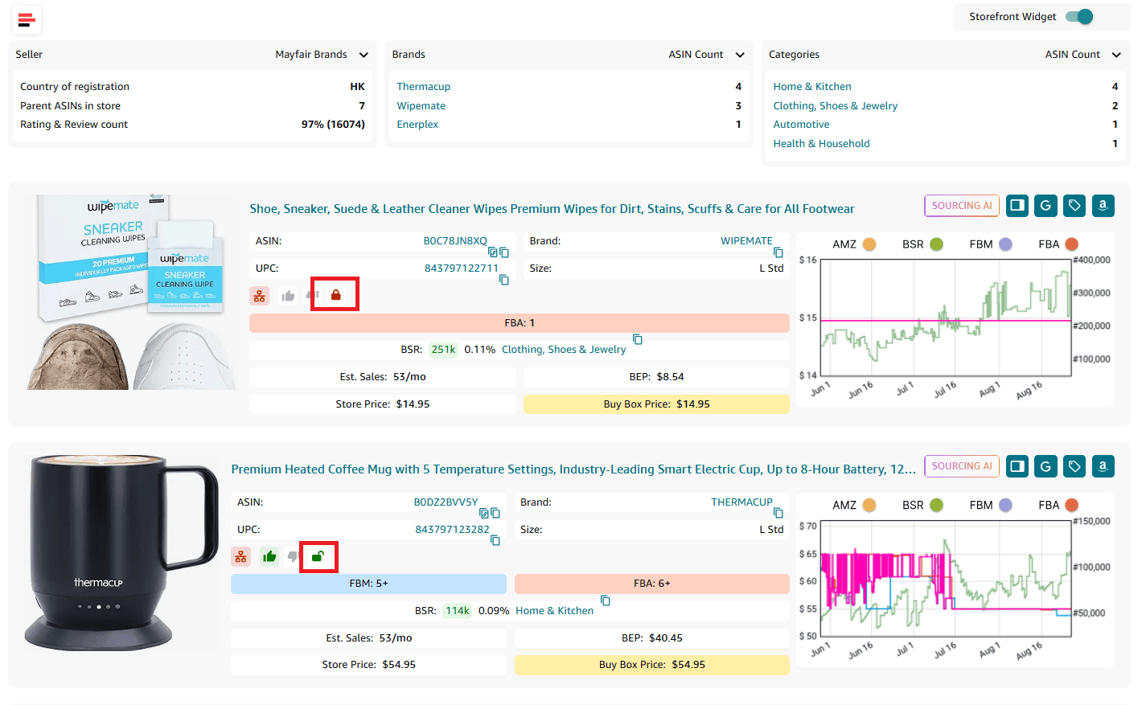Expand the Mayfair Brands seller dropdown
This screenshot has width=1146, height=705.
[x=364, y=55]
